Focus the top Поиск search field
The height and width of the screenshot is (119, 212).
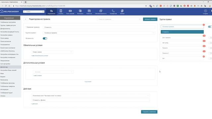(x=34, y=12)
